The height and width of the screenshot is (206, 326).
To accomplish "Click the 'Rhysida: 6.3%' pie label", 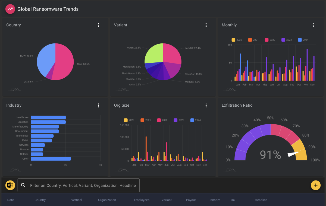I will (133, 79).
